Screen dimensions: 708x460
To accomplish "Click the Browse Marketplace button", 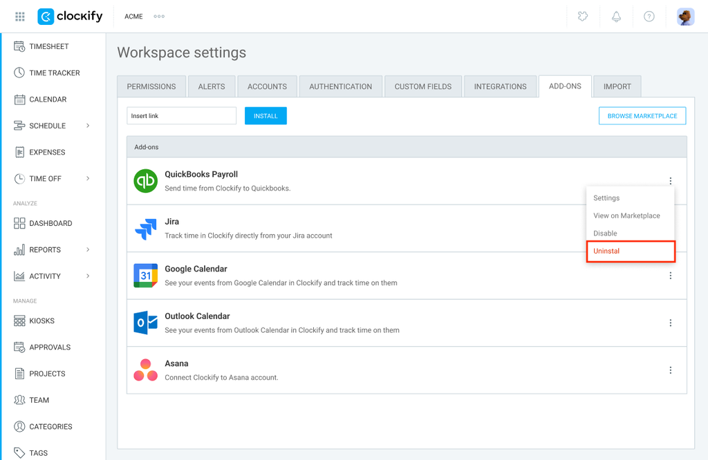I will [642, 116].
